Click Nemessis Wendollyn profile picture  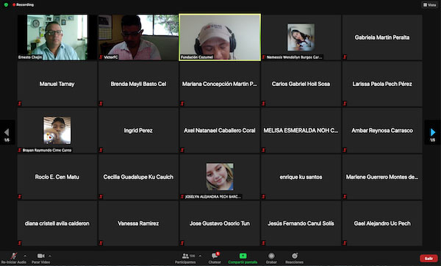(301, 37)
